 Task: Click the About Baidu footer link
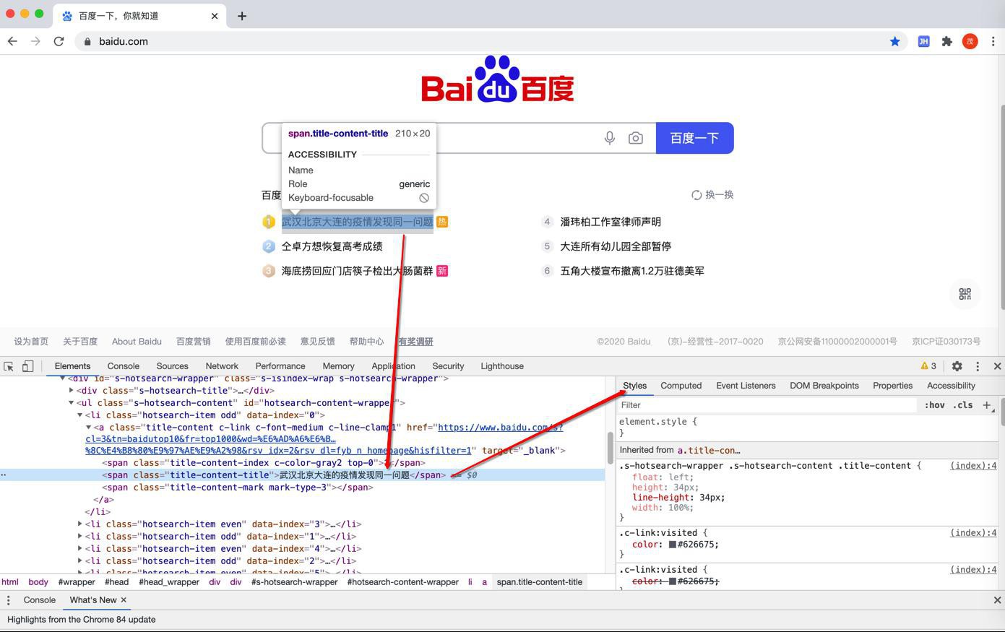[x=137, y=342]
